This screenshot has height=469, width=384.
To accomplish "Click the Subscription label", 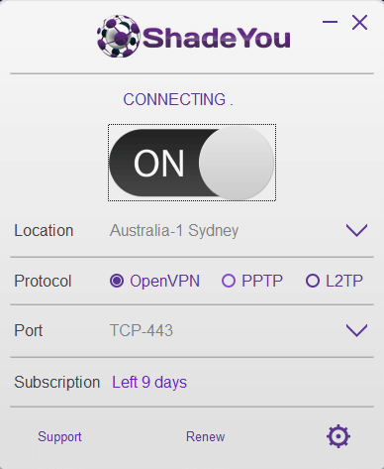I will (x=56, y=382).
